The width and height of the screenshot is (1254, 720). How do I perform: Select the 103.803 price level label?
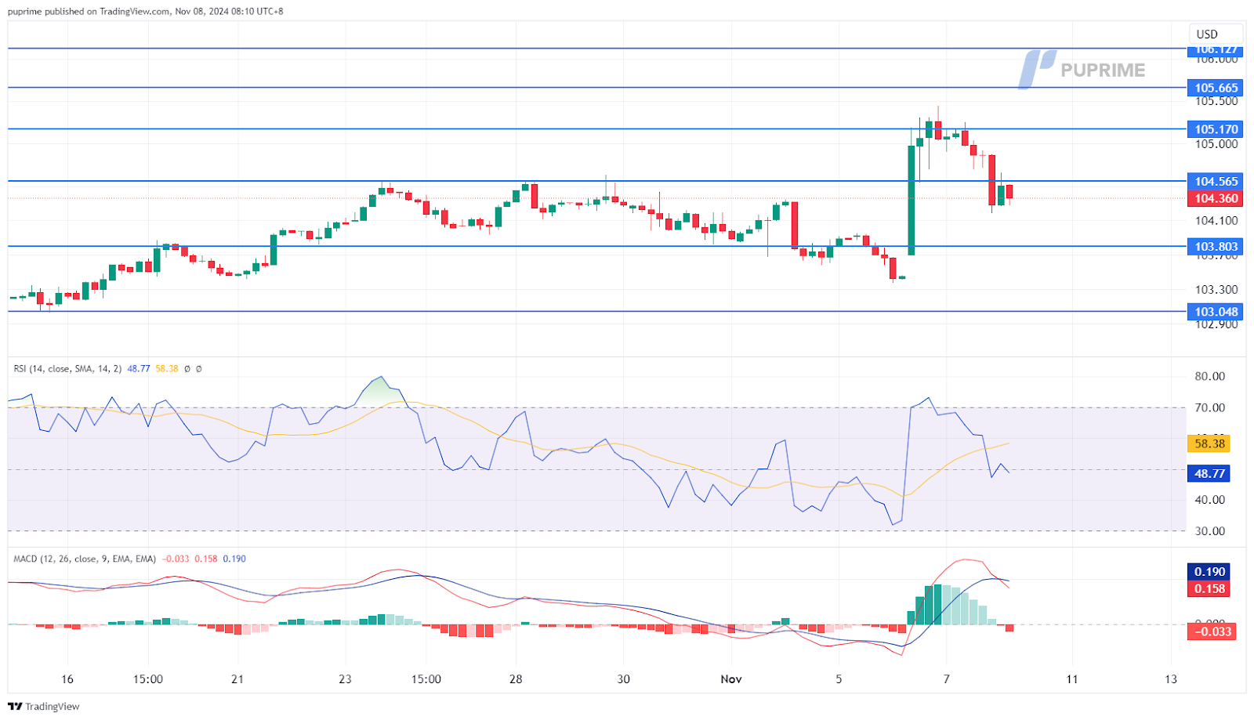point(1215,247)
